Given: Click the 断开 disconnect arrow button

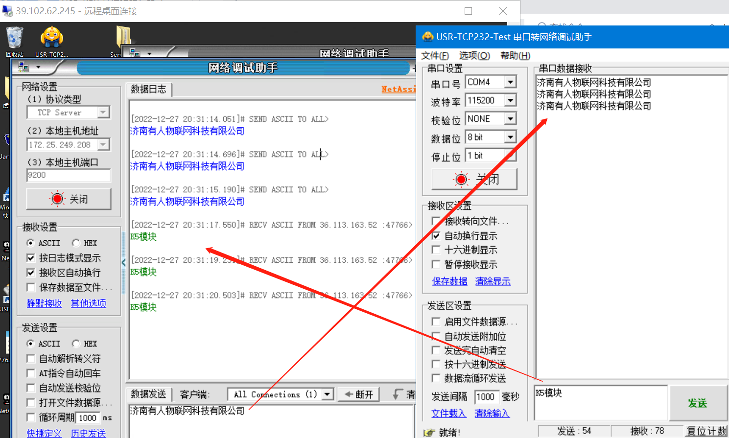Looking at the screenshot, I should [359, 394].
